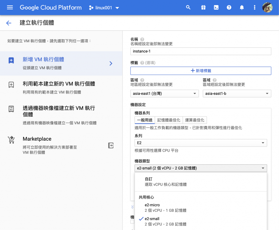Activate Cloud Shell terminal icon

pos(216,7)
